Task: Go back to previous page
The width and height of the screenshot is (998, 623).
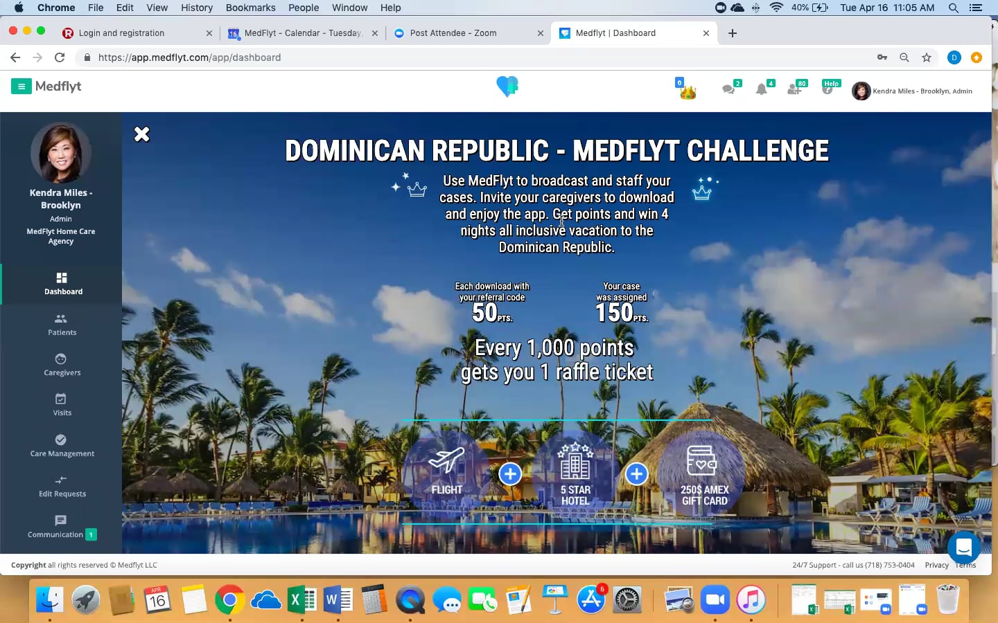Action: tap(15, 57)
